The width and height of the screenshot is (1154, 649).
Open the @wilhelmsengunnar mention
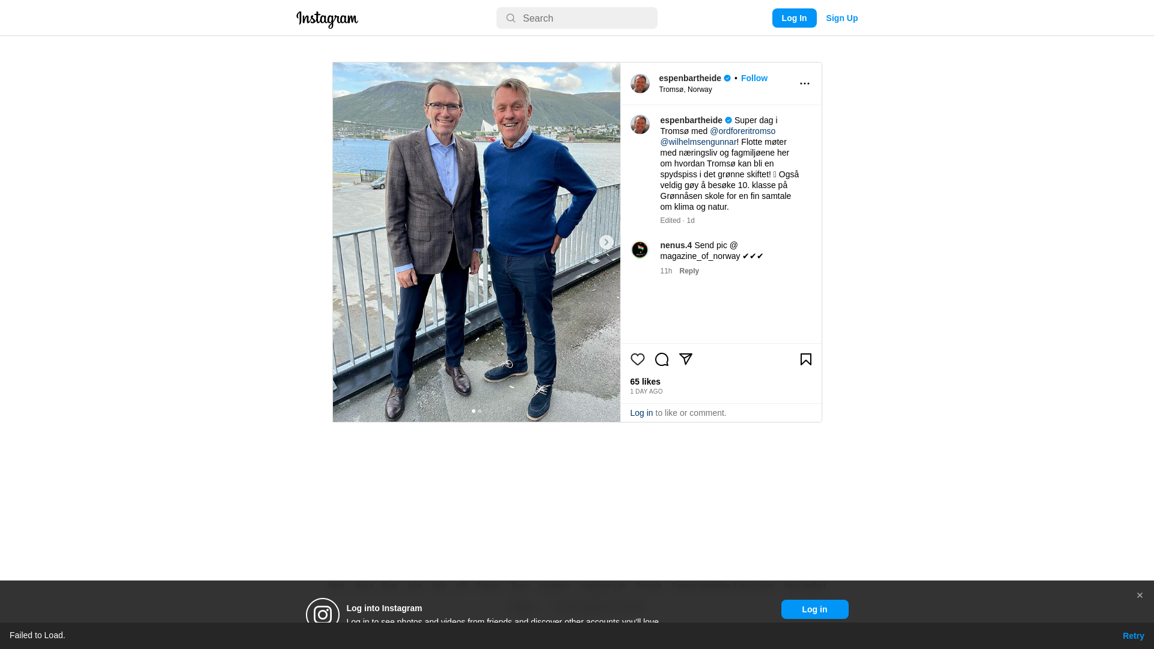point(698,142)
